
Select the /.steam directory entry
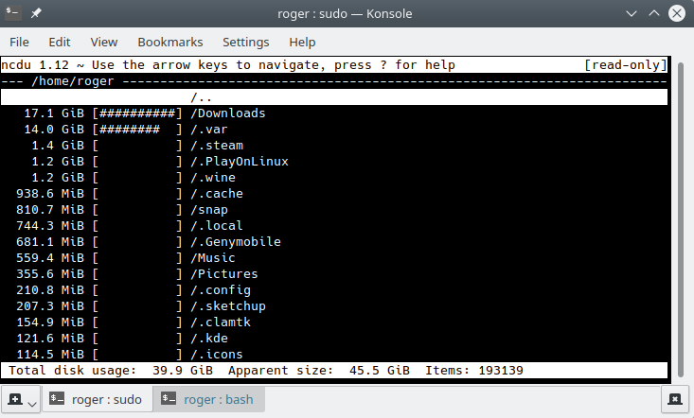point(217,146)
